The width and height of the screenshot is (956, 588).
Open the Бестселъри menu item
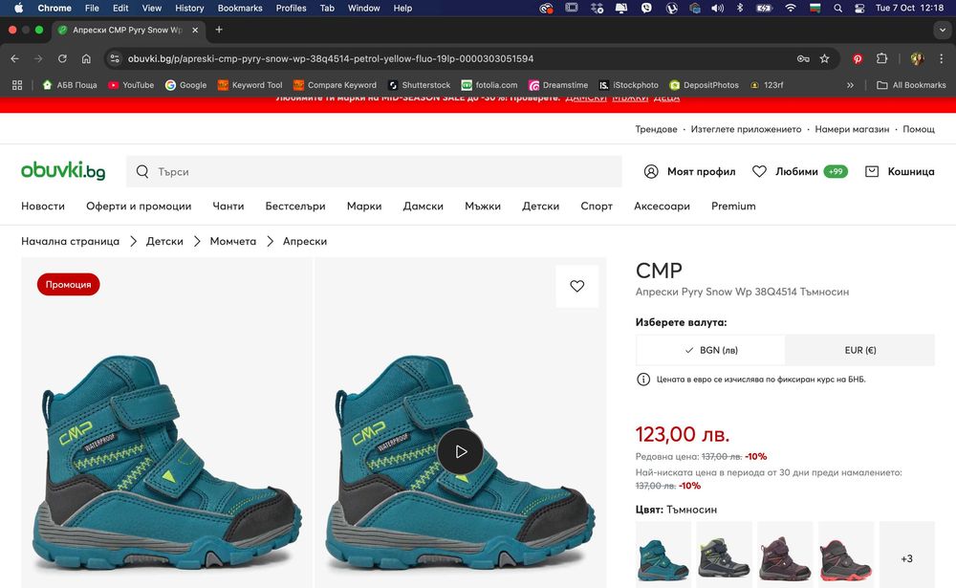[295, 207]
